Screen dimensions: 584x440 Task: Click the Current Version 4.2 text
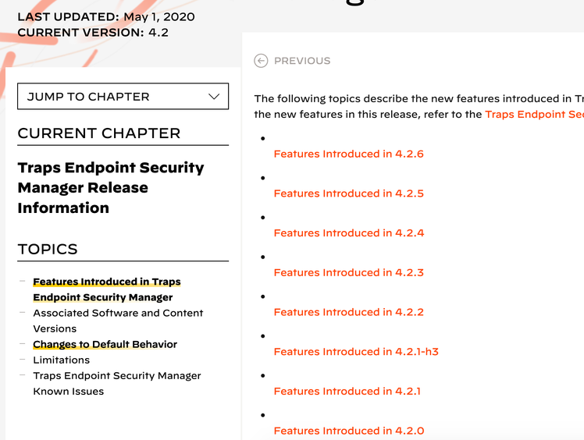coord(92,32)
